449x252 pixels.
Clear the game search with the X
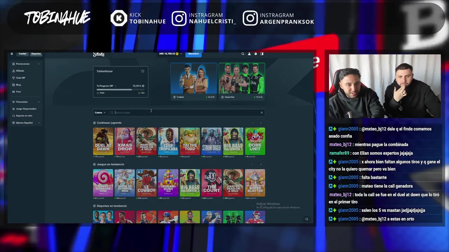pyautogui.click(x=261, y=113)
